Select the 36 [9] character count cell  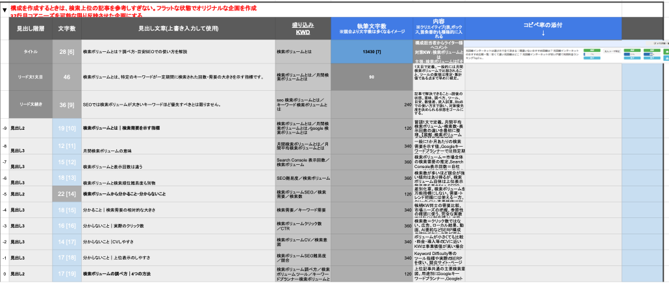click(67, 104)
